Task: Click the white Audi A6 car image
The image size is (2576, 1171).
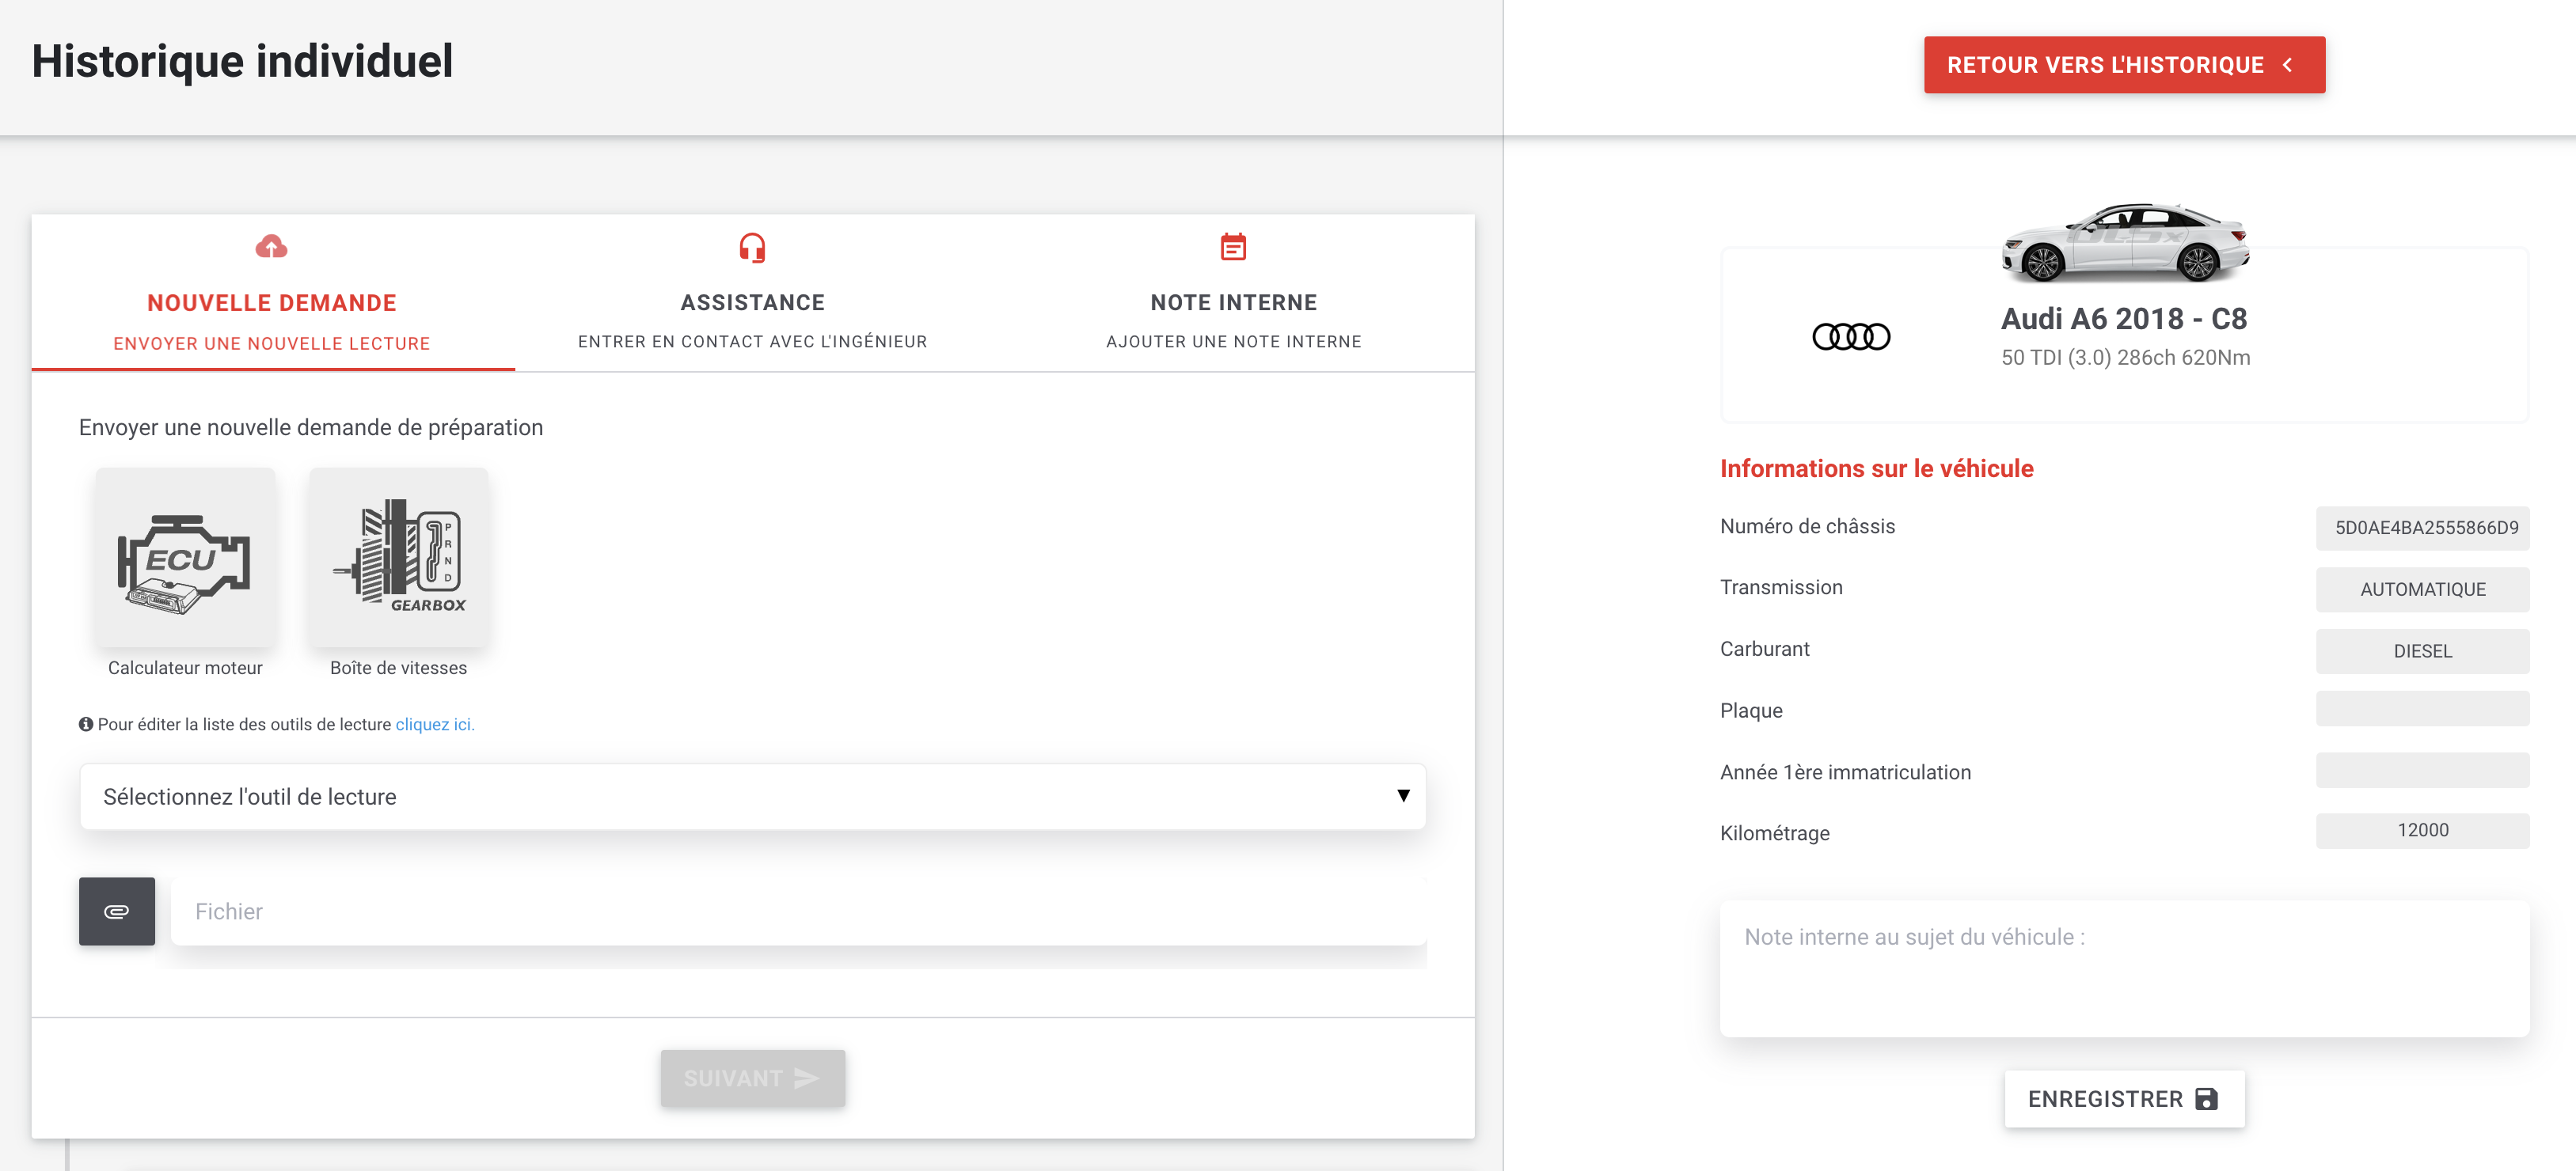Action: [x=2125, y=242]
